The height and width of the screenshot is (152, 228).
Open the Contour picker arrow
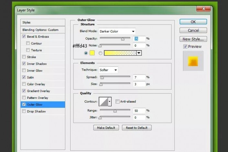[x=110, y=101]
